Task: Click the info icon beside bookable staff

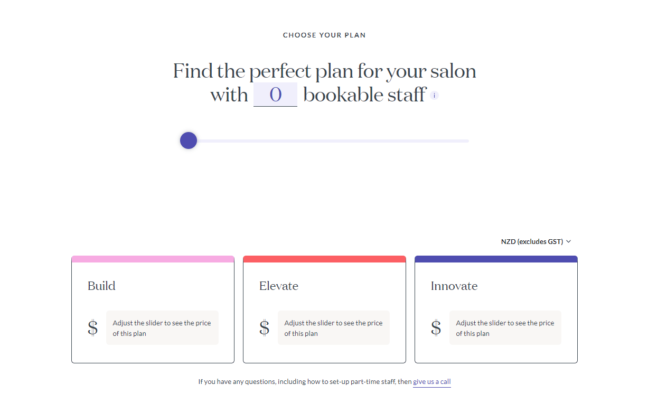Action: [434, 96]
